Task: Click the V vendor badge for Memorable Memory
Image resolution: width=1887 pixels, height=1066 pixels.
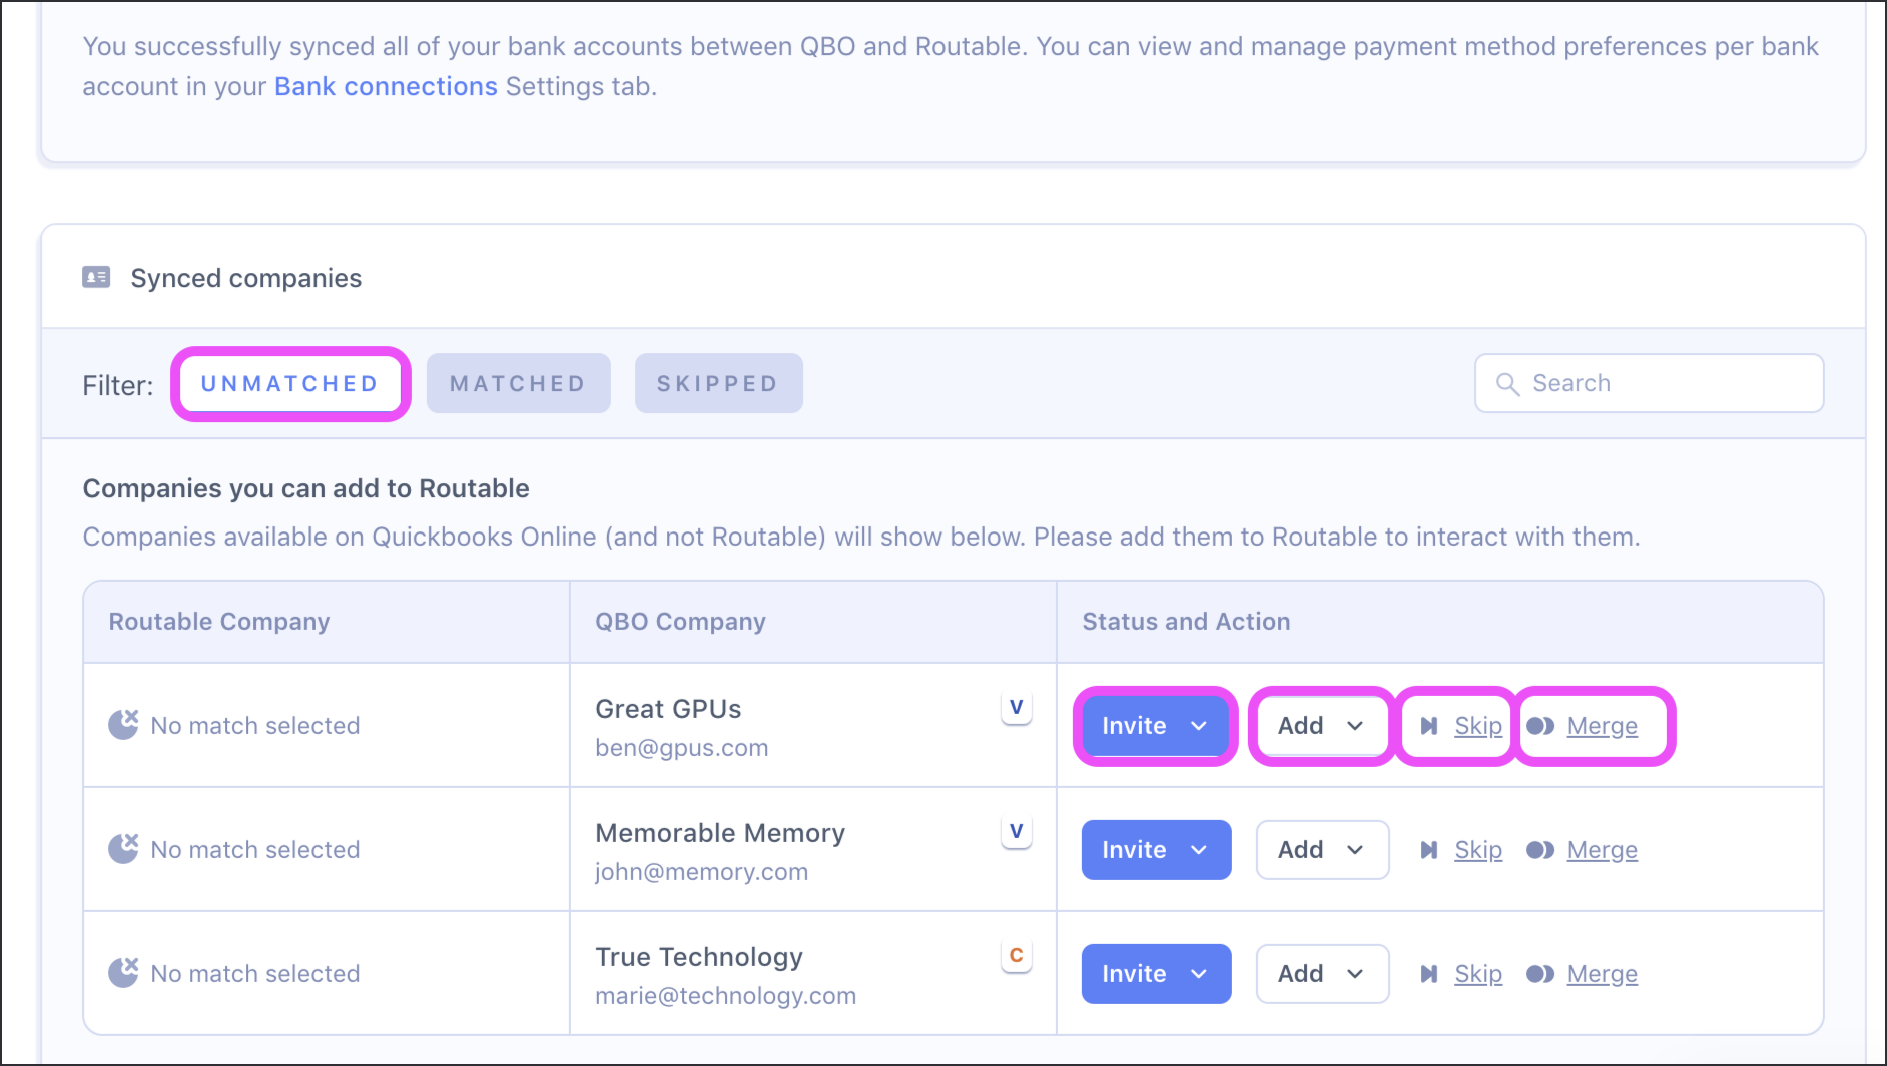Action: [x=1016, y=832]
